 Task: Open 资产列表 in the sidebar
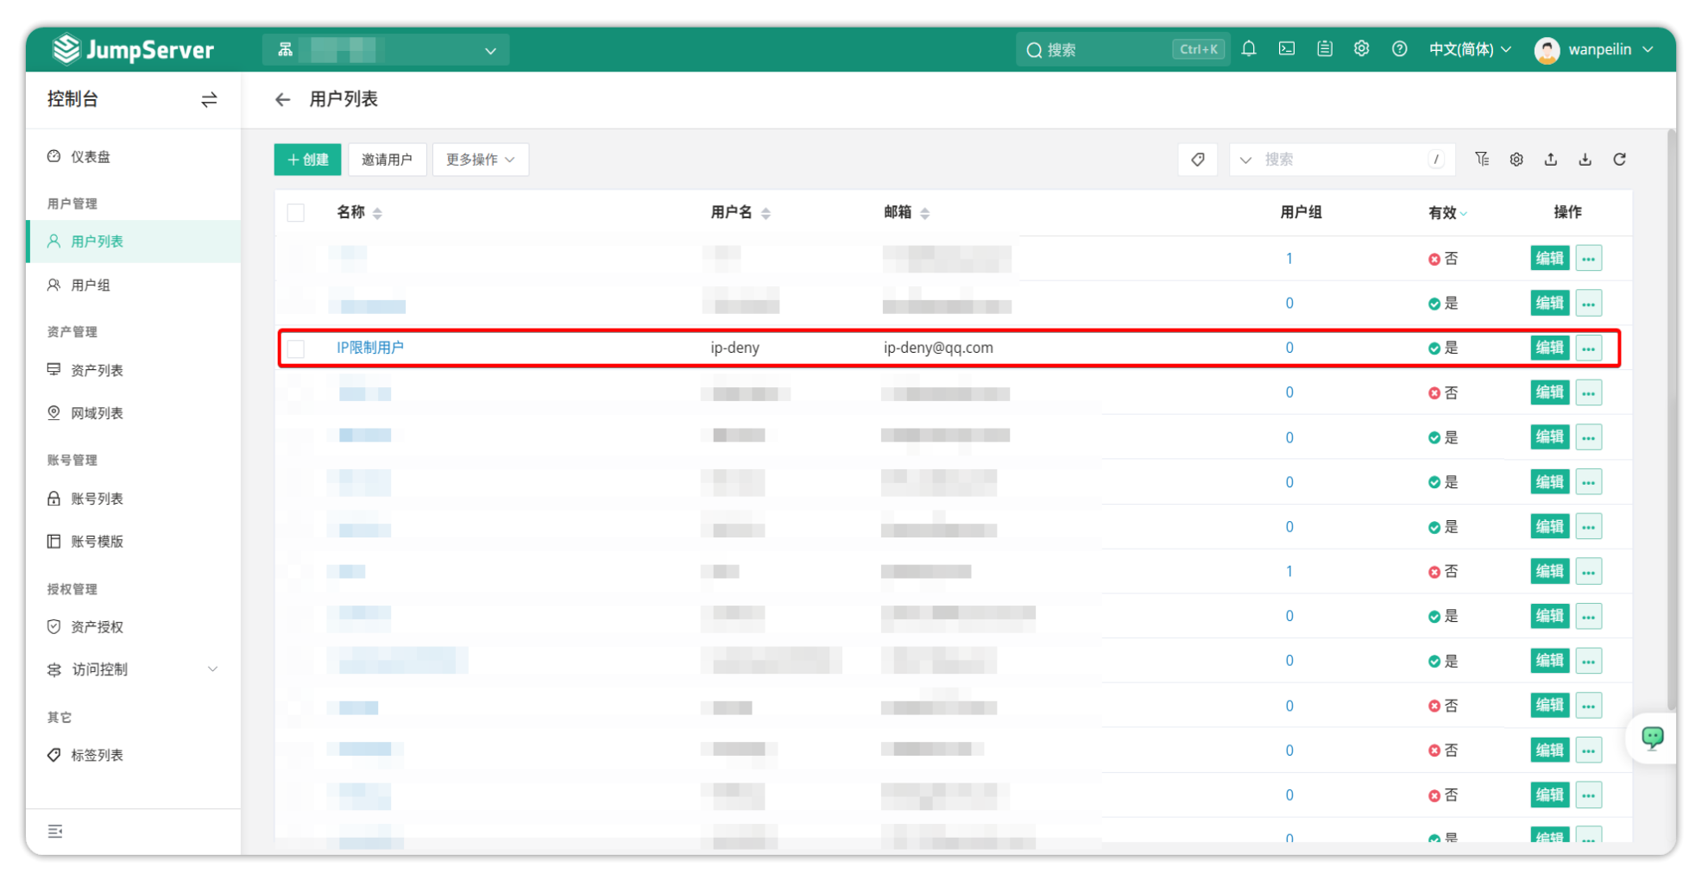[97, 370]
